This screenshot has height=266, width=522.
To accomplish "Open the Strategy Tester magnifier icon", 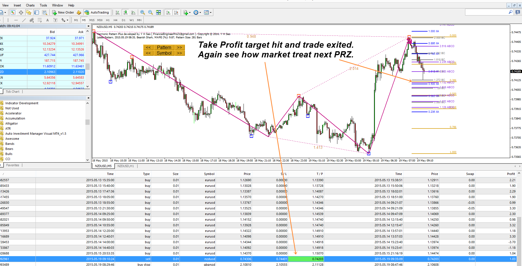I will pyautogui.click(x=45, y=12).
